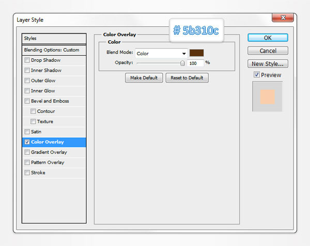
Task: Tick the Pattern Overlay checkbox
Action: [27, 162]
